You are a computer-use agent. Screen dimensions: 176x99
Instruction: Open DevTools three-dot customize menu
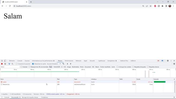[x=171, y=61]
